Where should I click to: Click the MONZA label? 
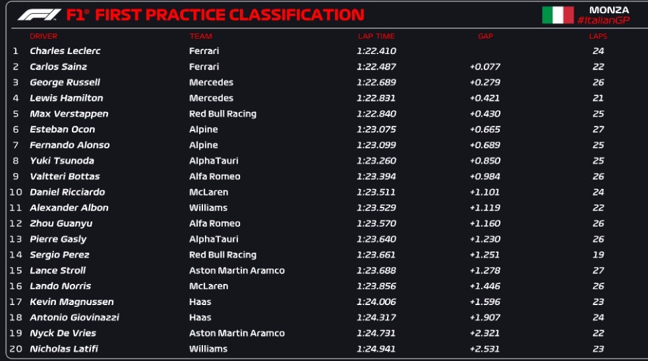[609, 9]
